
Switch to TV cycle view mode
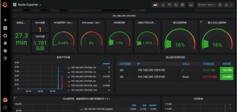click(191, 5)
